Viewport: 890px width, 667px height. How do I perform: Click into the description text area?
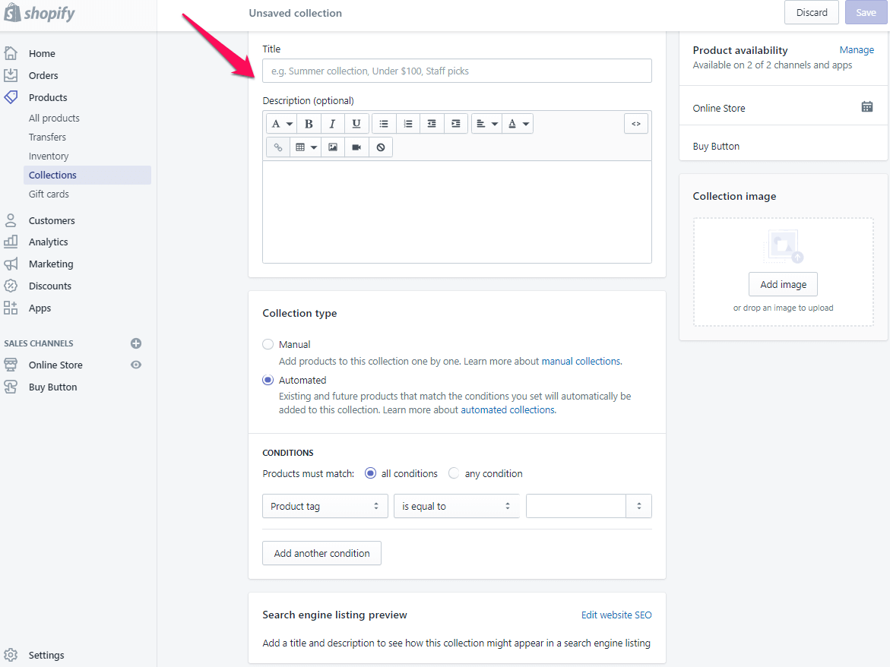click(457, 211)
